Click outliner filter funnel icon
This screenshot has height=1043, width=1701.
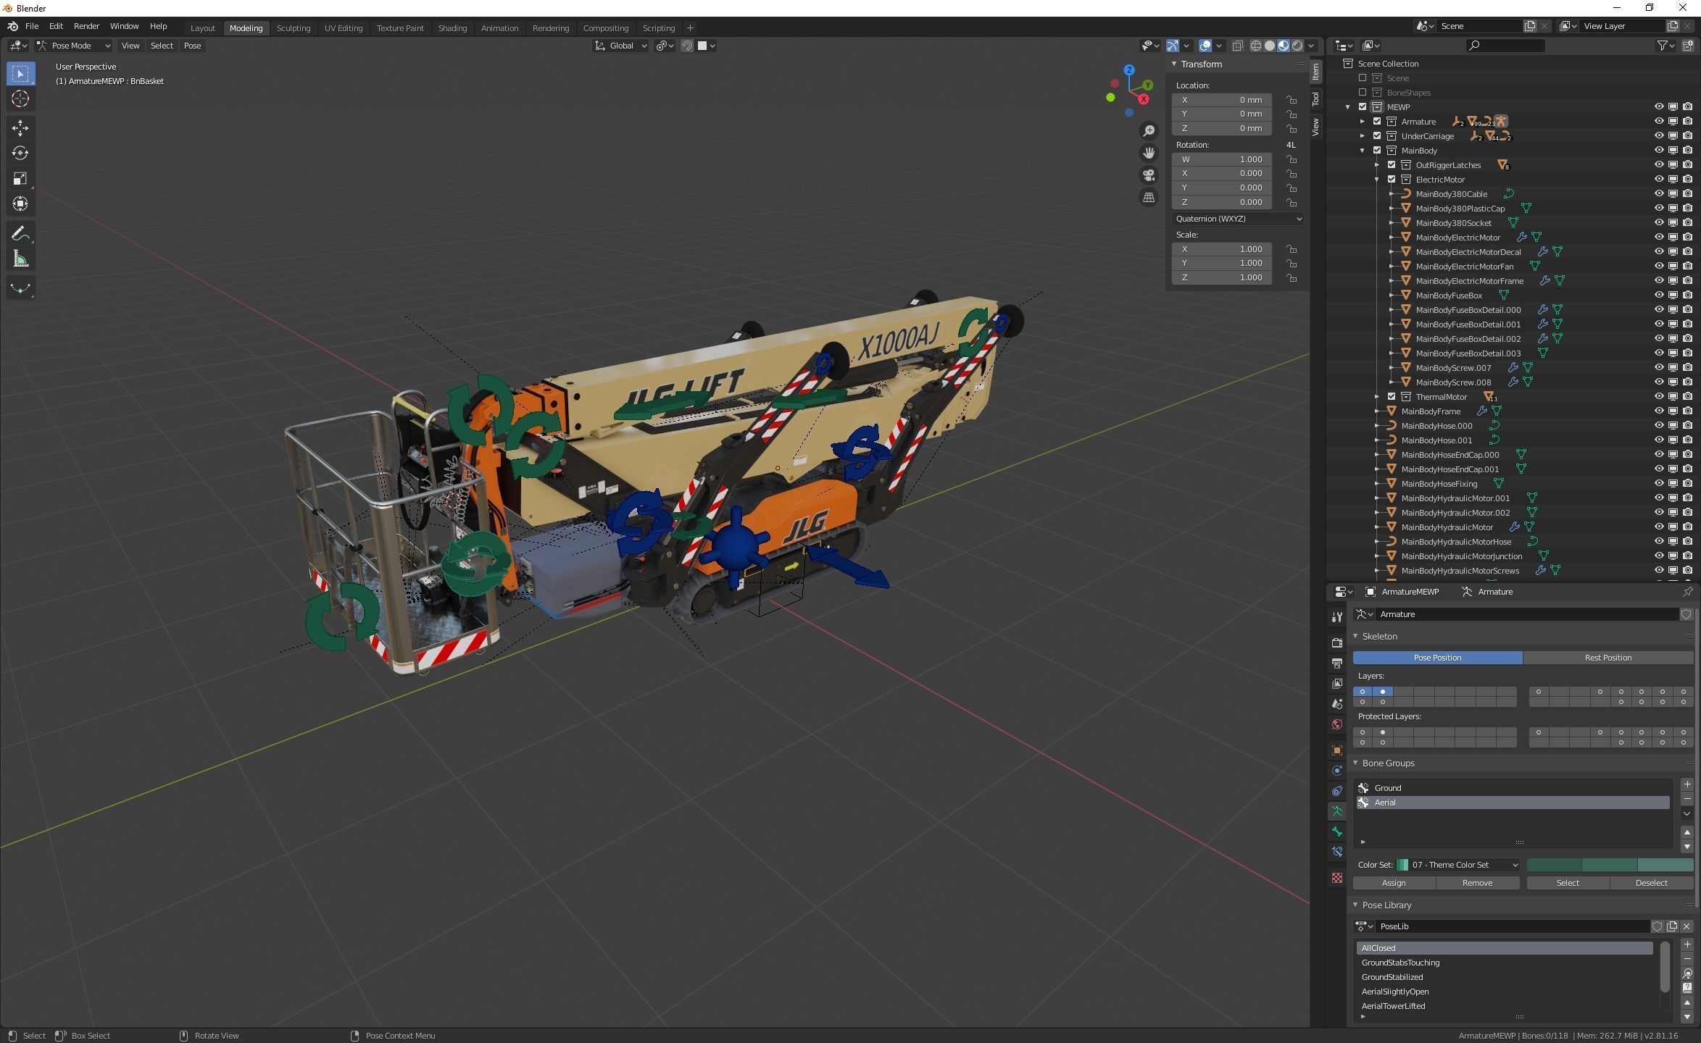click(1663, 45)
